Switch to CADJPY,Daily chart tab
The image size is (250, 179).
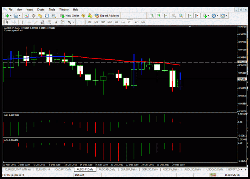coord(63,169)
